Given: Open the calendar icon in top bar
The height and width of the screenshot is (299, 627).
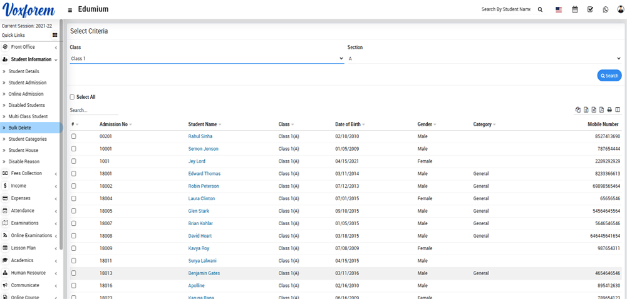Looking at the screenshot, I should pyautogui.click(x=574, y=9).
